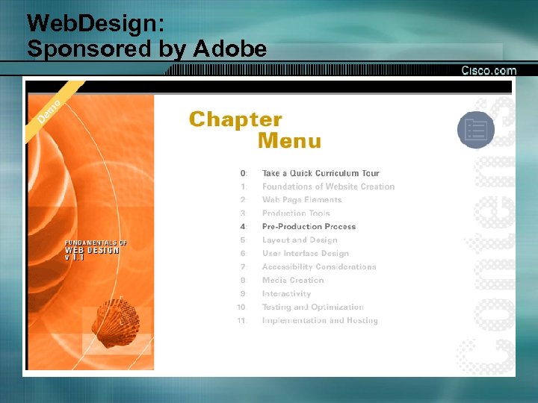Open chapter 1 Foundations of Website Creation
Image resolution: width=538 pixels, height=403 pixels.
(x=328, y=187)
